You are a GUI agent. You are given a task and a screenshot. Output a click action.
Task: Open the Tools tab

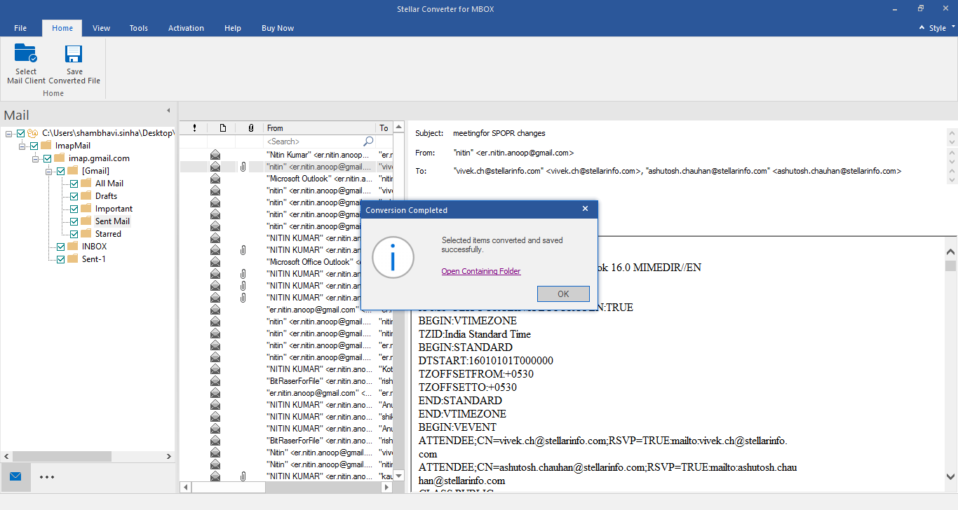click(139, 28)
